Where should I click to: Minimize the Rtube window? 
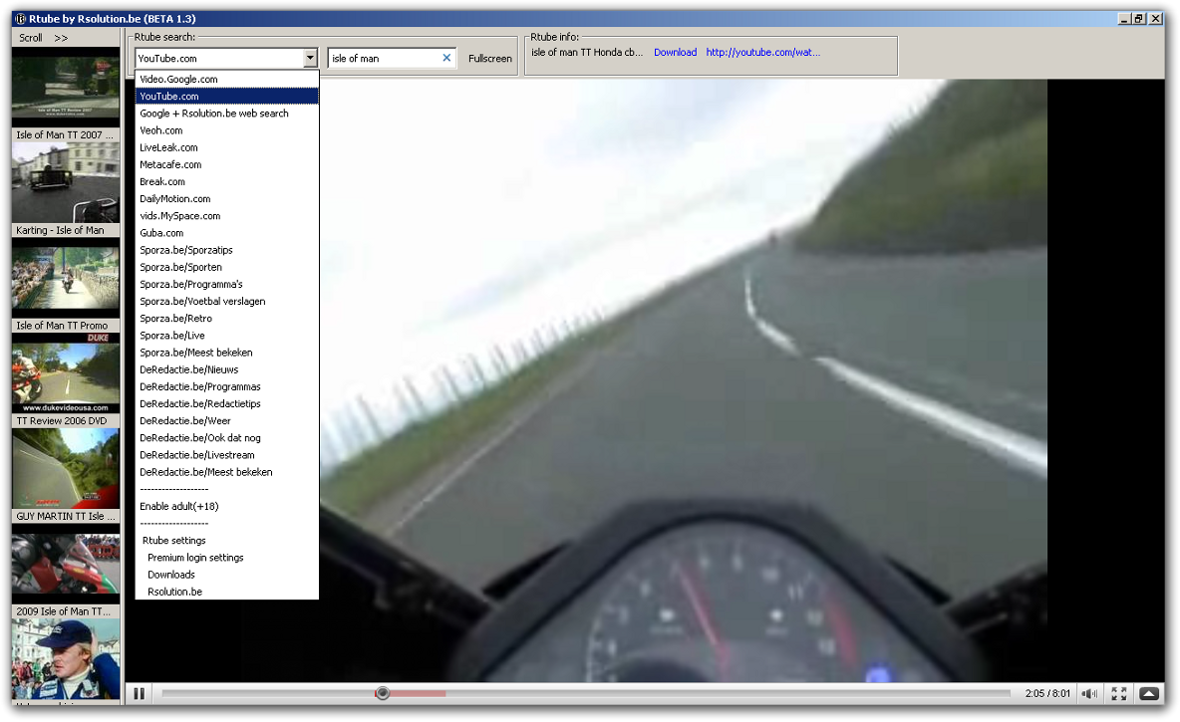coord(1123,19)
